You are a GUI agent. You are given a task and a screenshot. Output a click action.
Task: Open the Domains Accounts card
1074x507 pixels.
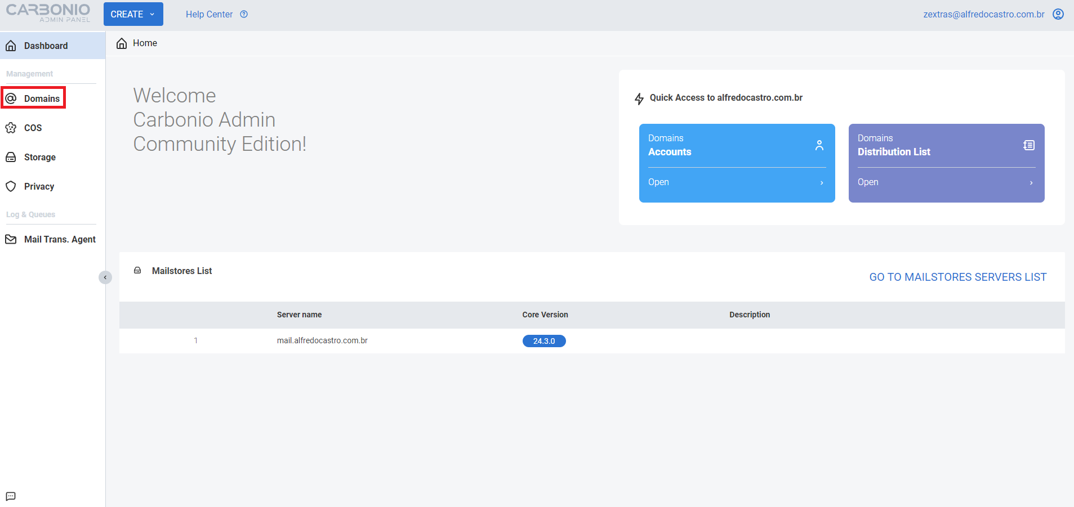[x=737, y=163]
